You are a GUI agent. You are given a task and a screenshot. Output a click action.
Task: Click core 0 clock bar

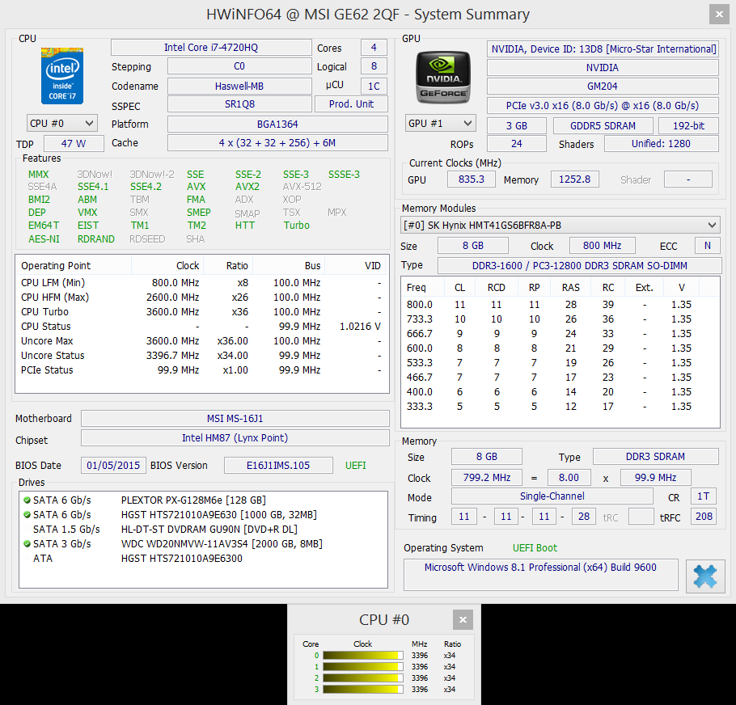pos(363,656)
